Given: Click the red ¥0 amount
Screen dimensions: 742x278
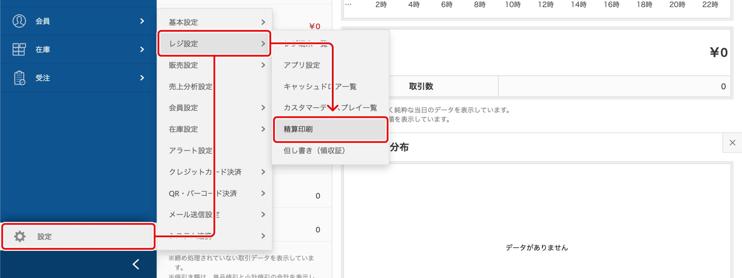Looking at the screenshot, I should 315,26.
